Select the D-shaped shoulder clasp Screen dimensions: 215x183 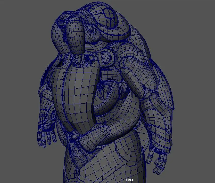click(106, 58)
